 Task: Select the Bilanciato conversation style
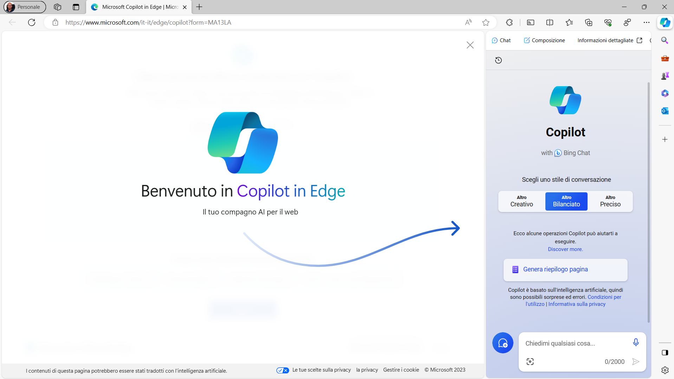click(x=566, y=201)
